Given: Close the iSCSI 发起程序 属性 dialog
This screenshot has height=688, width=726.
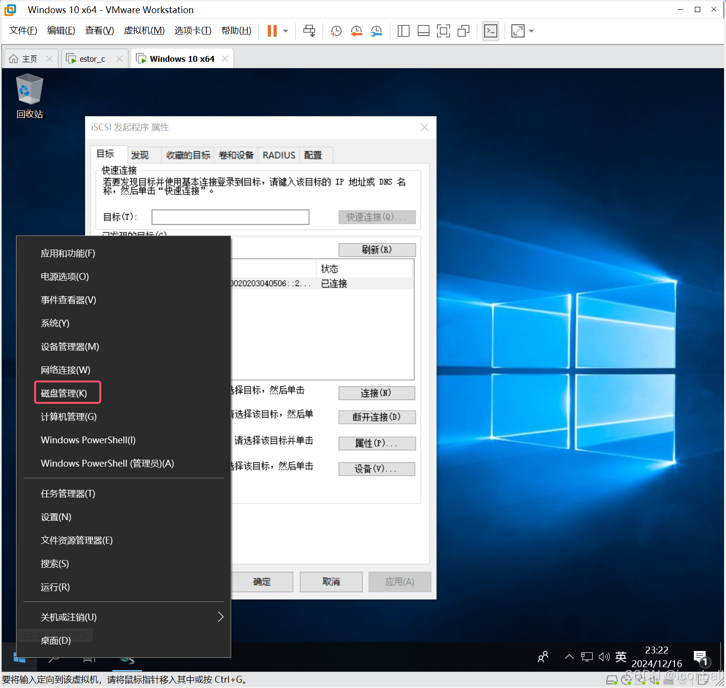Looking at the screenshot, I should tap(424, 127).
